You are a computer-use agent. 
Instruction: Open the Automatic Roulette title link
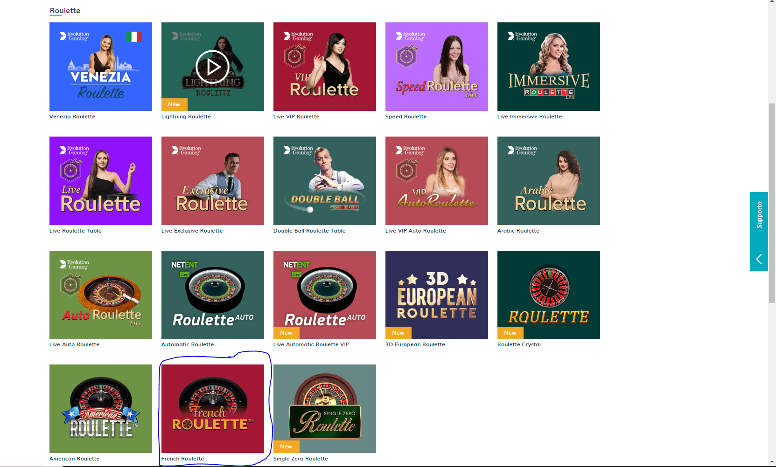click(188, 344)
